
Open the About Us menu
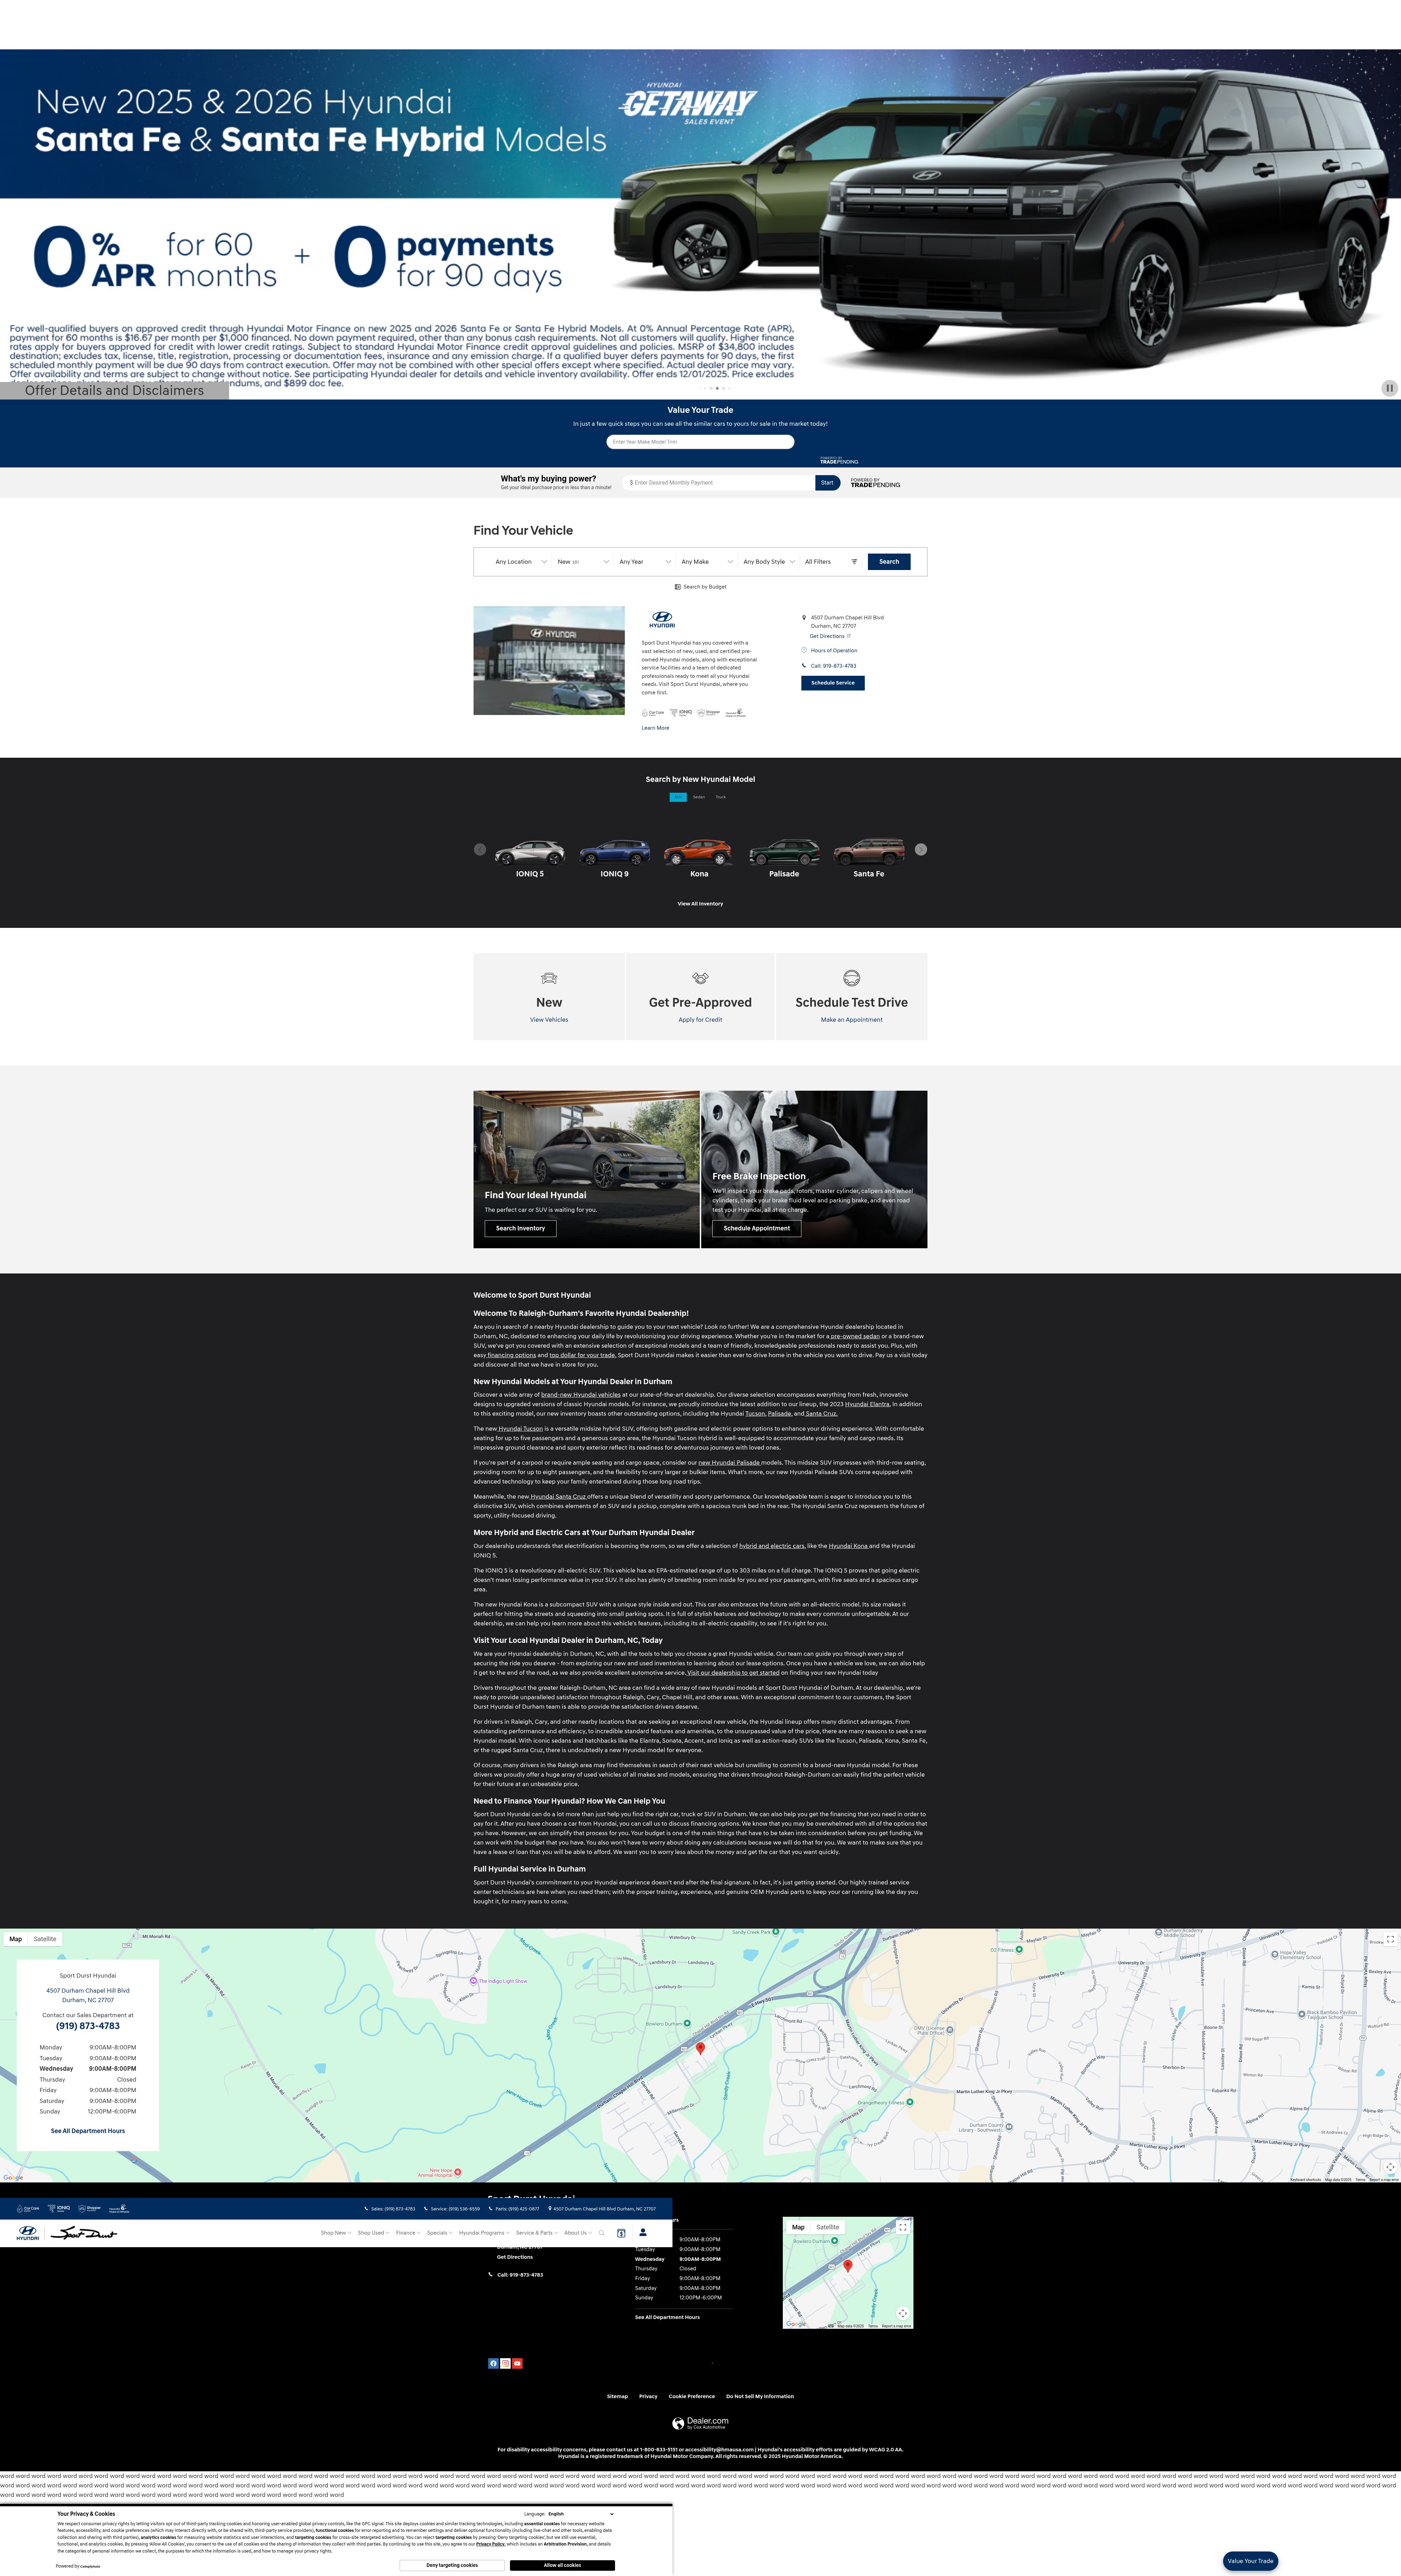(578, 2233)
